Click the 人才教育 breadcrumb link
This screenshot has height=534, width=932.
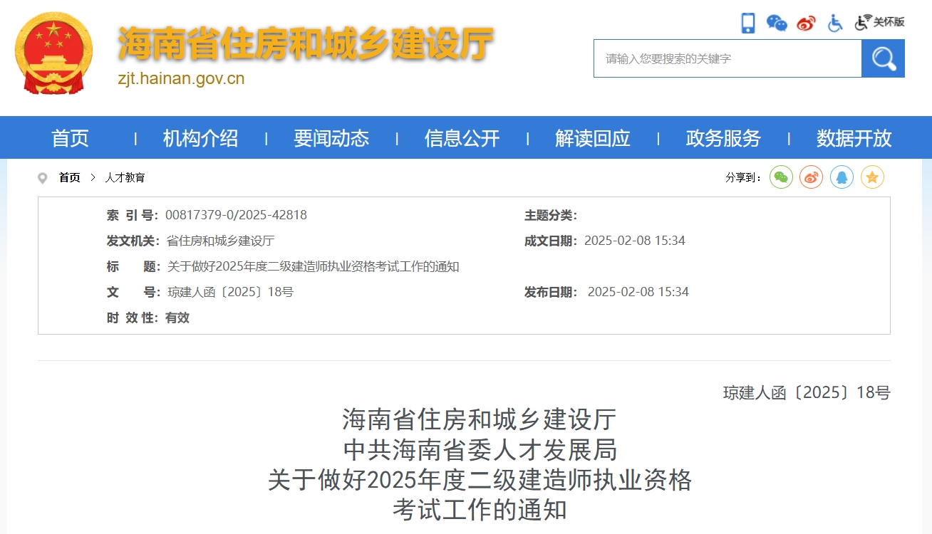tap(125, 178)
